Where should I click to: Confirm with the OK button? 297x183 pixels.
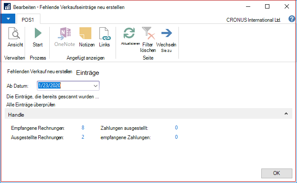[x=277, y=173]
